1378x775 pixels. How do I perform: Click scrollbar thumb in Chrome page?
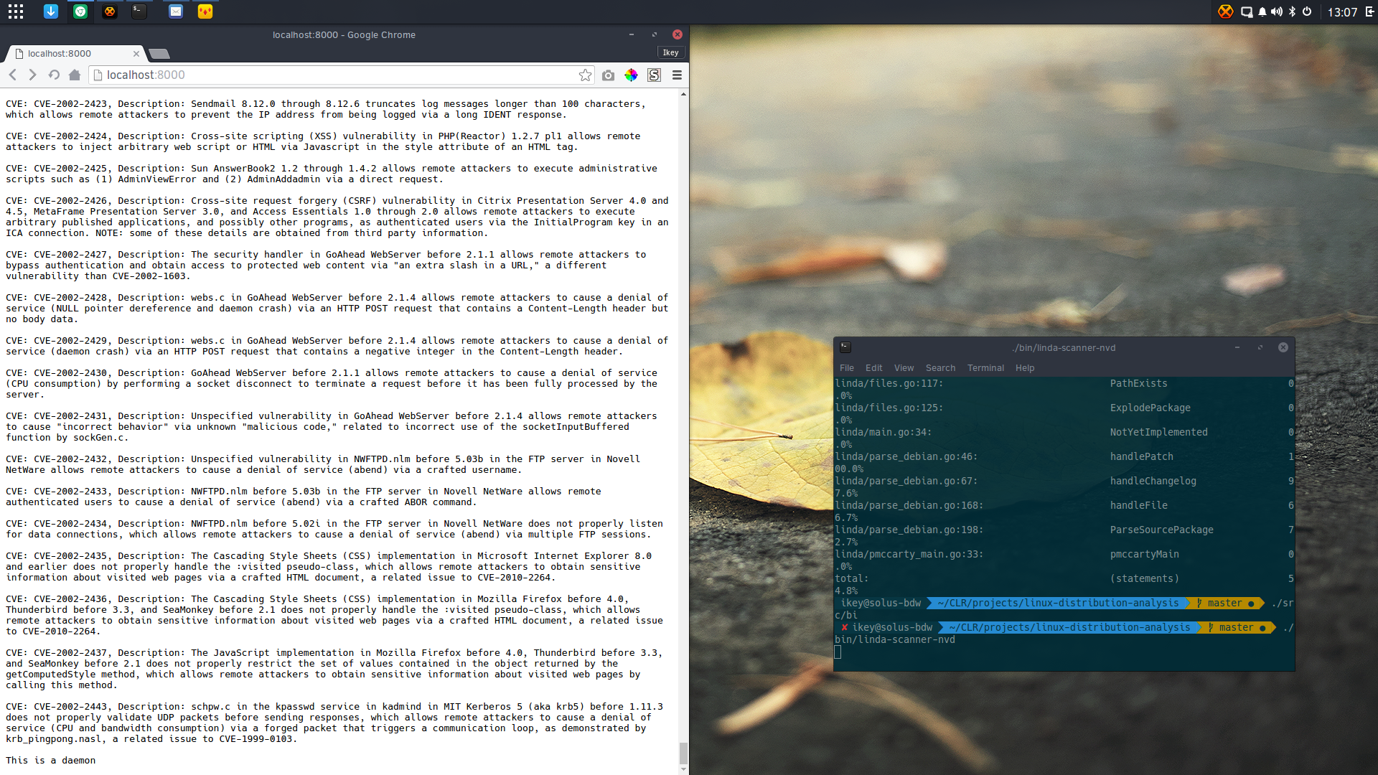pyautogui.click(x=683, y=753)
